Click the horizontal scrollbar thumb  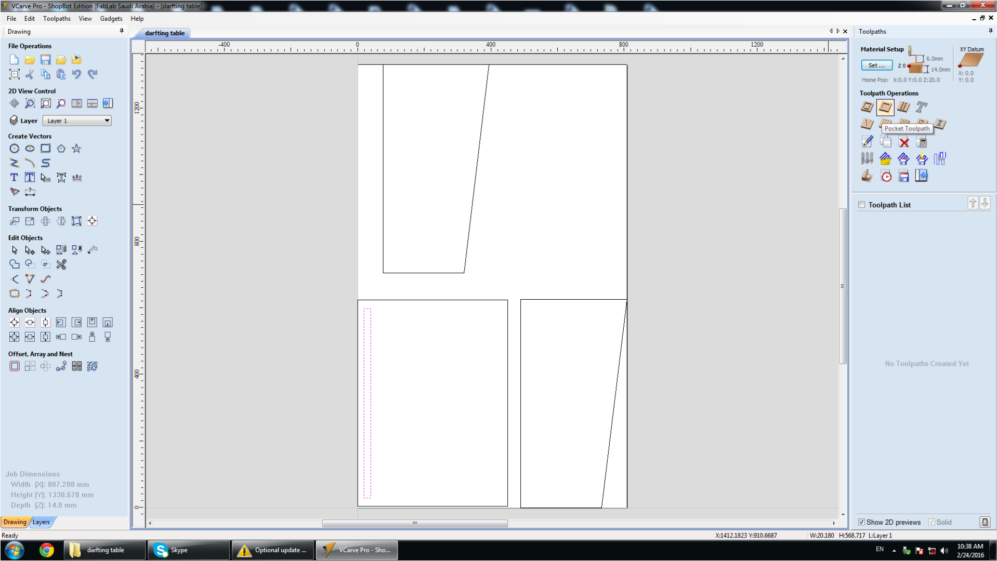tap(415, 523)
